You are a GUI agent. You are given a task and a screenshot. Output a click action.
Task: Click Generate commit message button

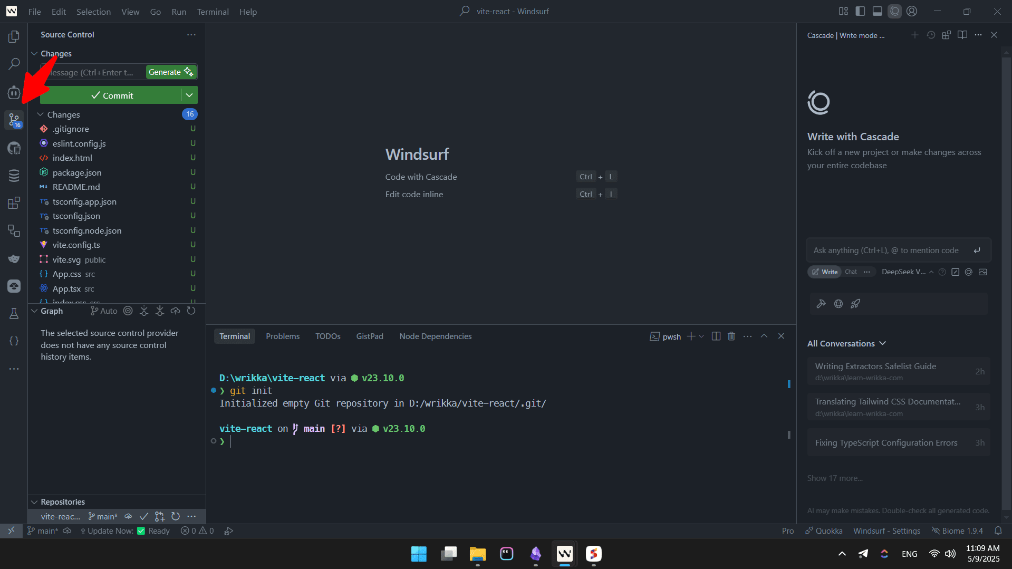171,72
